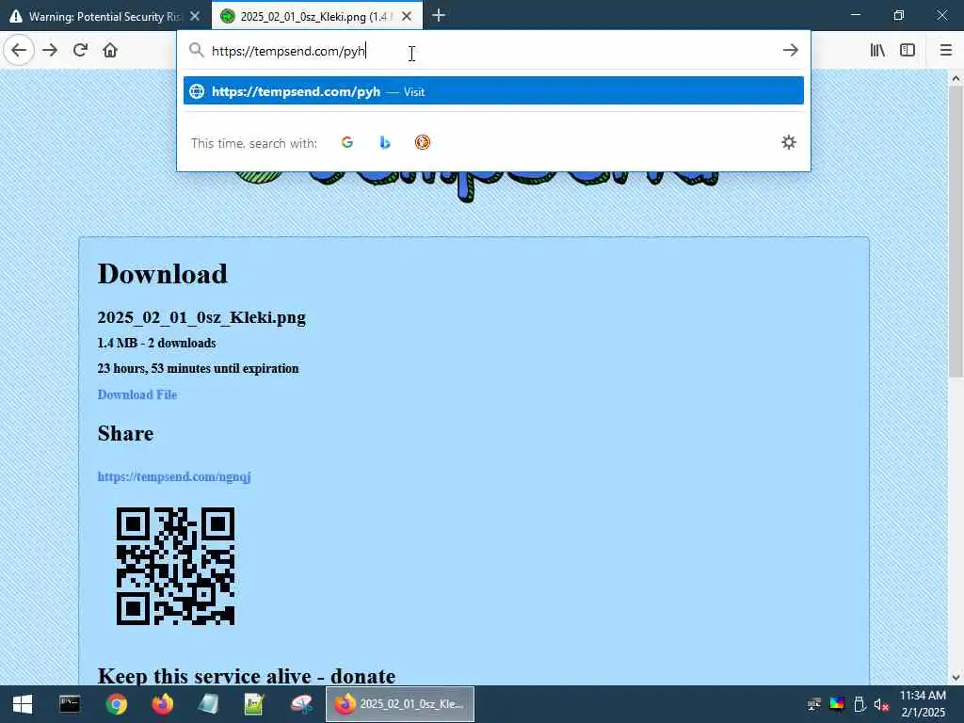Click the USB eject tray icon
The image size is (964, 723).
[860, 704]
